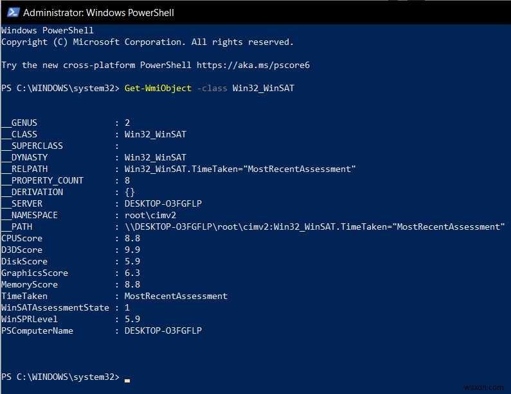Click the blinking cursor at the bottom prompt
The width and height of the screenshot is (511, 394).
coord(127,380)
